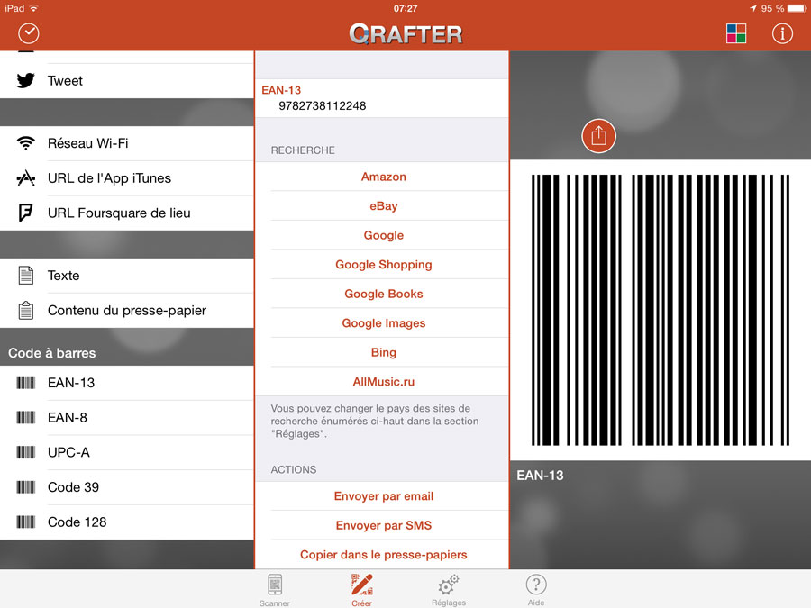Screen dimensions: 811x608
Task: Tap the EAN-13 barcode icon
Action: tap(26, 383)
